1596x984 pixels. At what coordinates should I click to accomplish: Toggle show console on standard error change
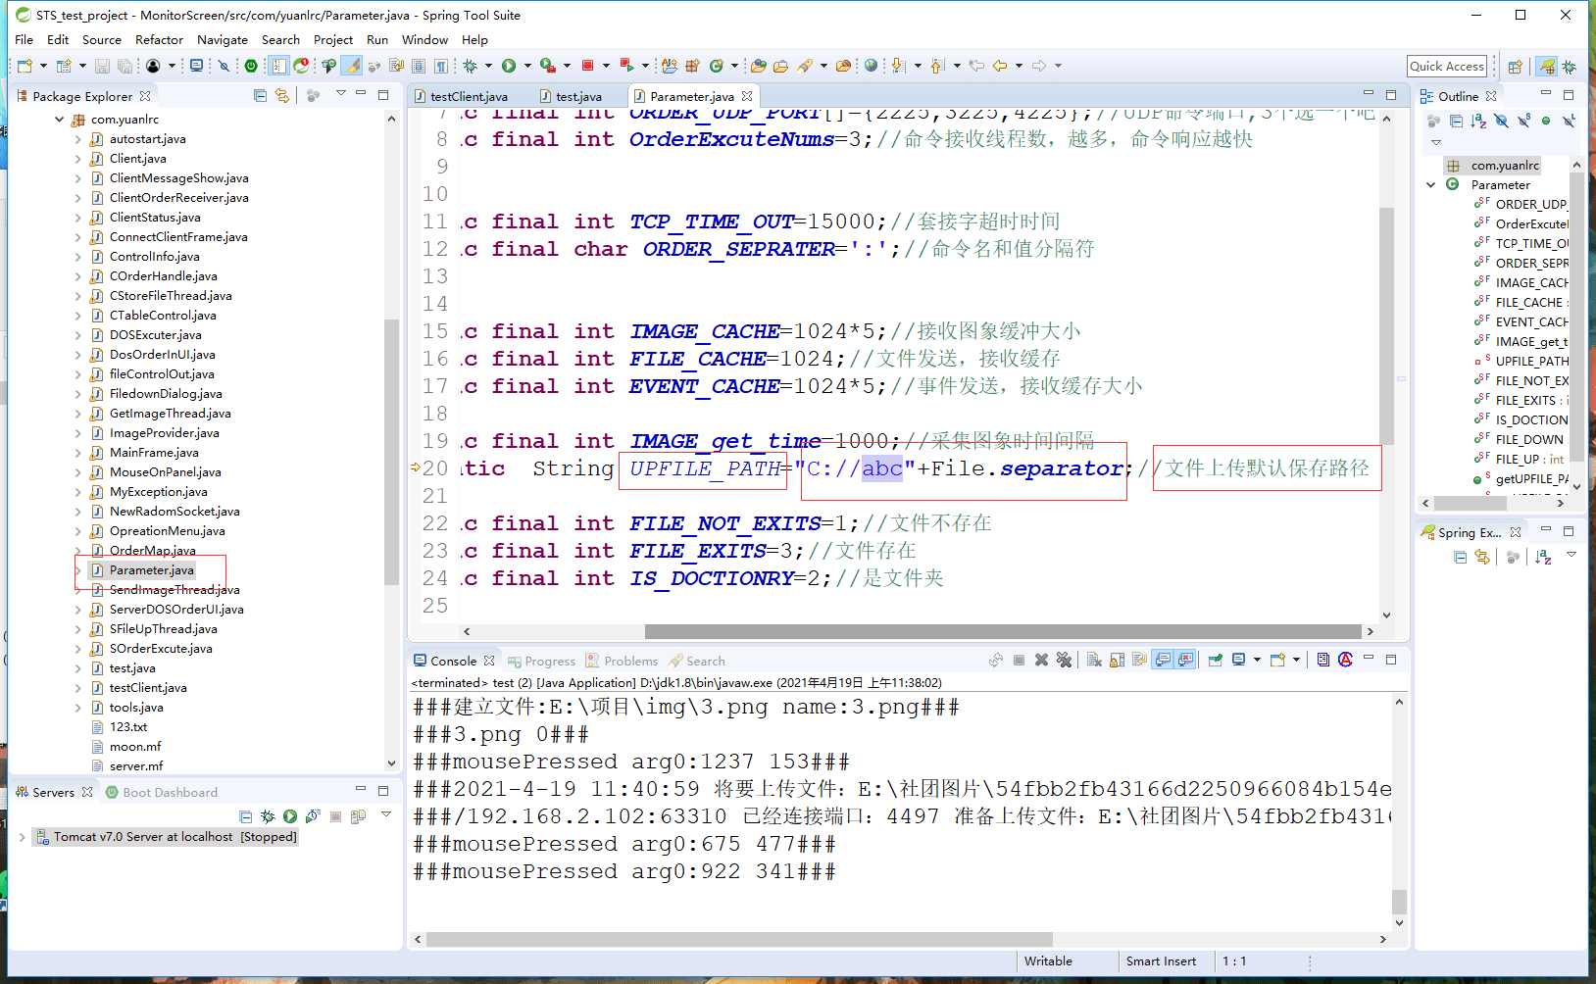pyautogui.click(x=1185, y=660)
